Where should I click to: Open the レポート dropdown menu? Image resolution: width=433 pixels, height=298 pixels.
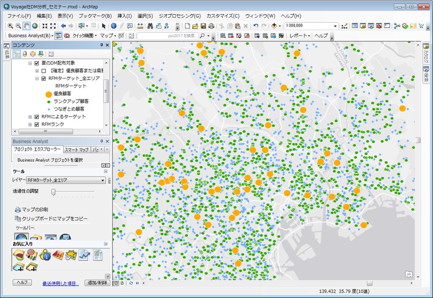pos(299,36)
